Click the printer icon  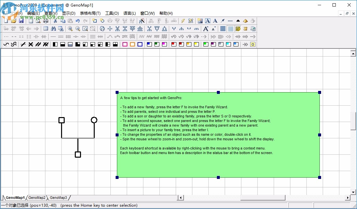46,21
